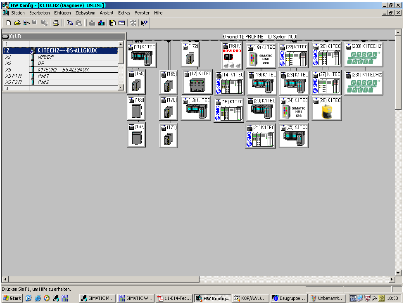Select the KP8 panel device (24)
The height and width of the screenshot is (304, 404).
(x=293, y=109)
